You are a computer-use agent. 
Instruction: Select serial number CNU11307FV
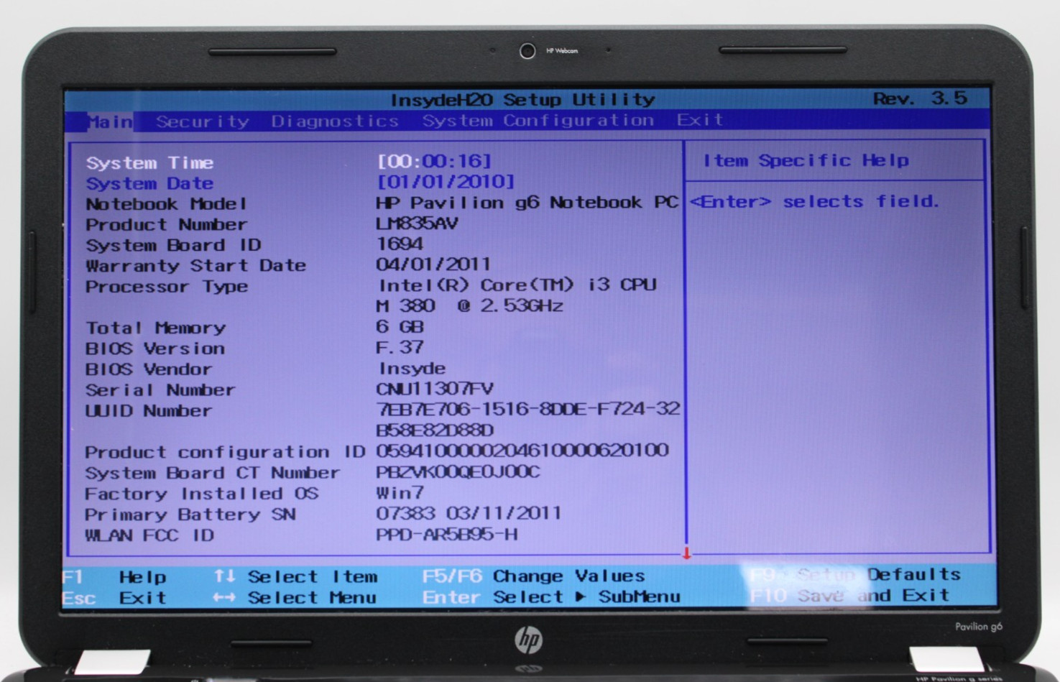coord(434,390)
